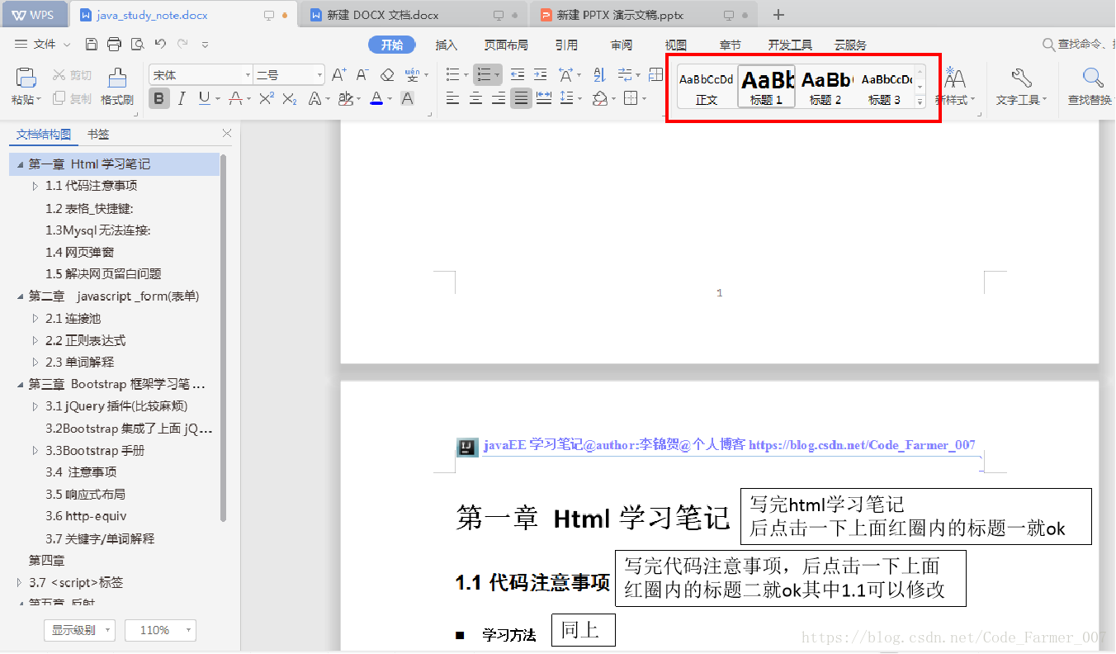Click the Center alignment icon
Screen dimensions: 1116x654
pyautogui.click(x=475, y=99)
